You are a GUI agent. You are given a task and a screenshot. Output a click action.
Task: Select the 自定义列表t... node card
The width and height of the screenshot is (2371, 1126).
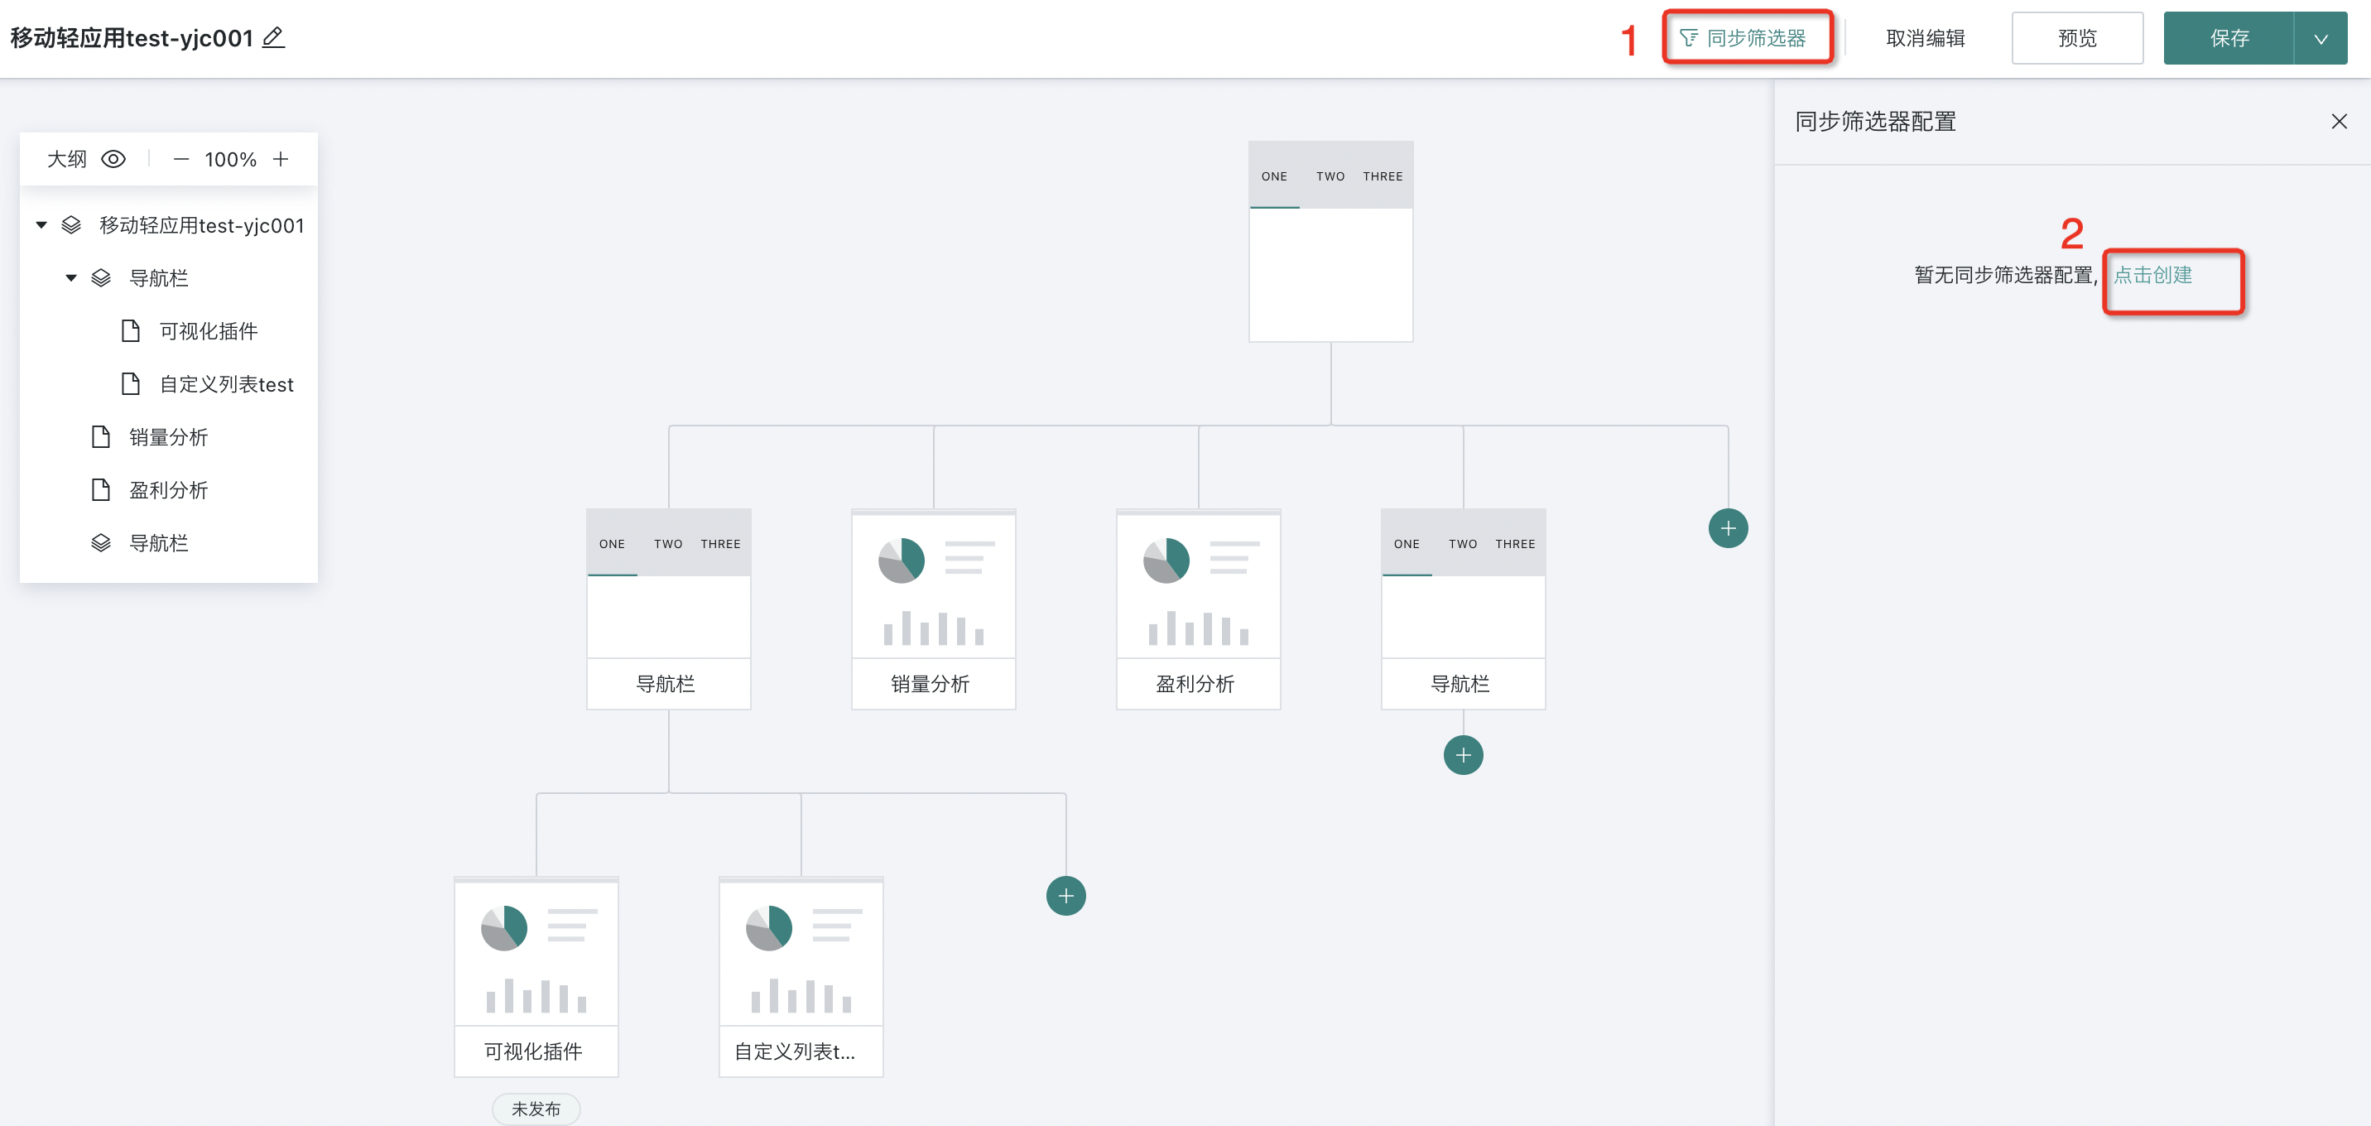click(x=801, y=976)
